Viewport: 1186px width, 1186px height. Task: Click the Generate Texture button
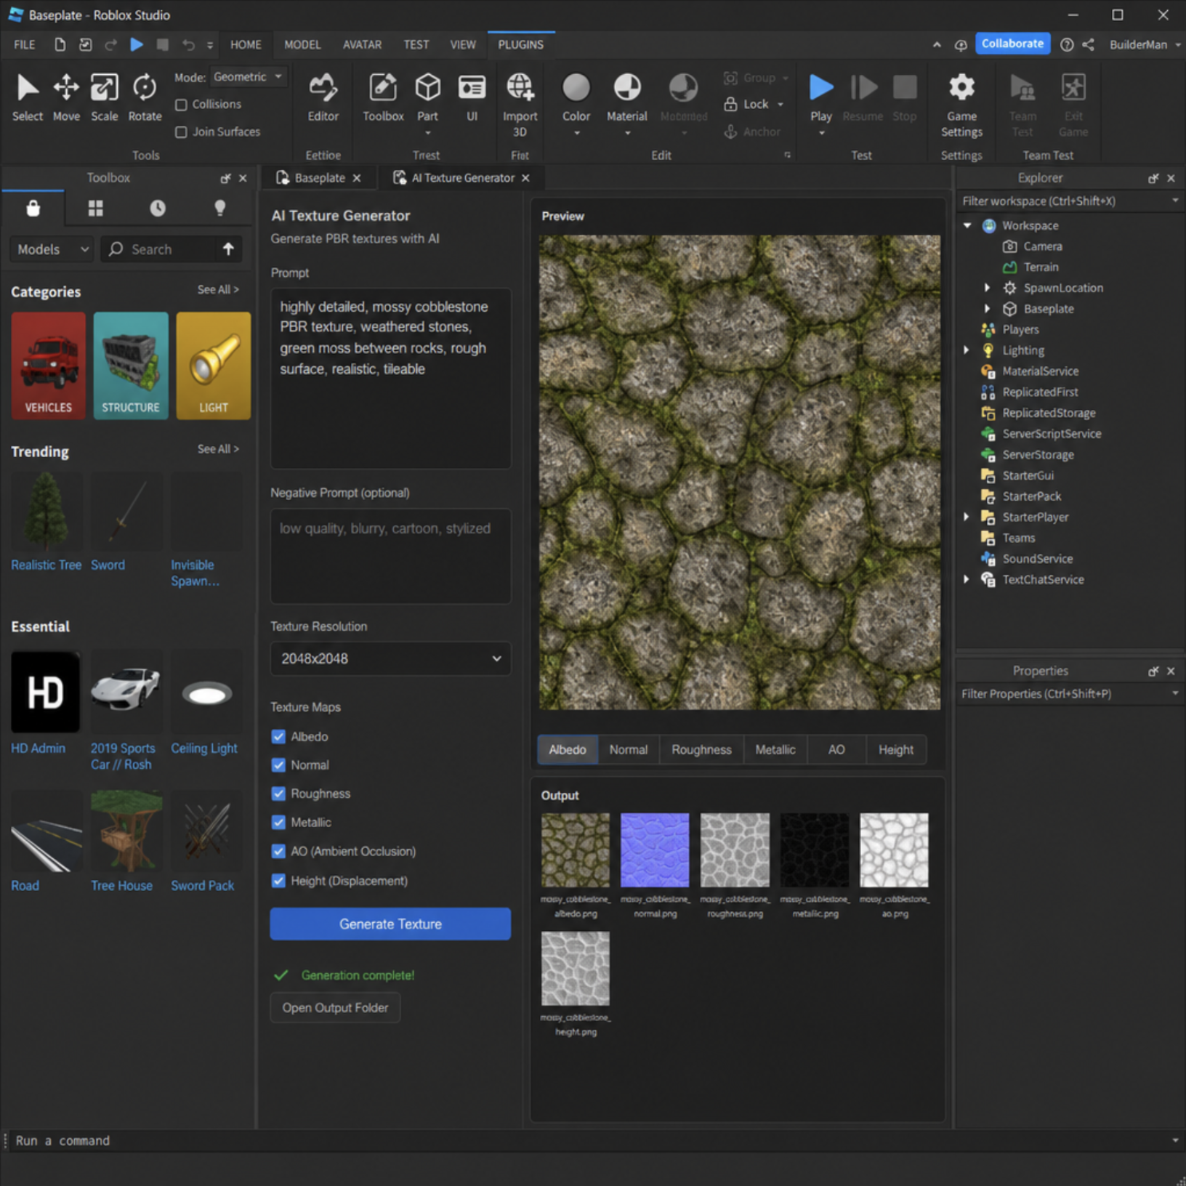click(x=390, y=924)
